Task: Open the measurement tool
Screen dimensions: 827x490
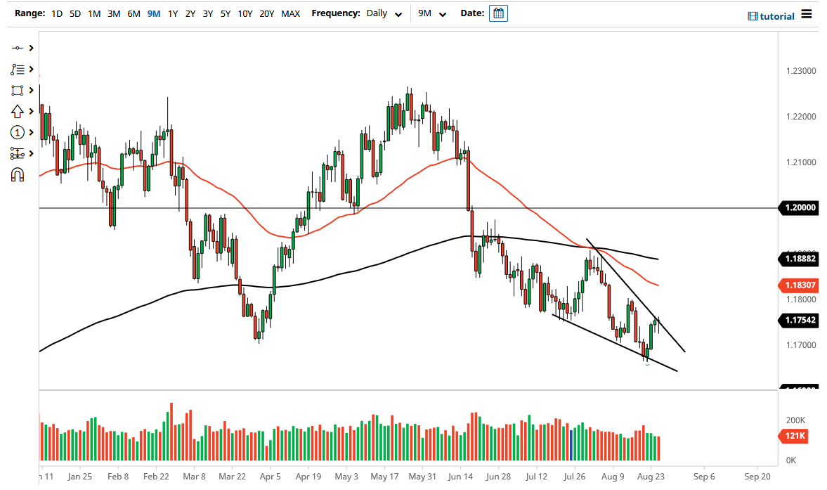Action: [18, 153]
